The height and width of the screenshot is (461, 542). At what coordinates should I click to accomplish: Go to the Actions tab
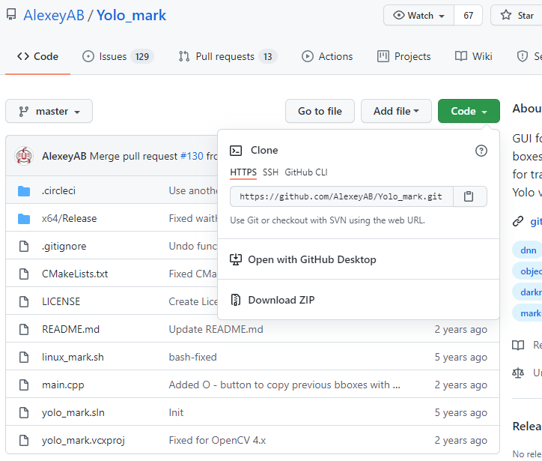tap(327, 56)
